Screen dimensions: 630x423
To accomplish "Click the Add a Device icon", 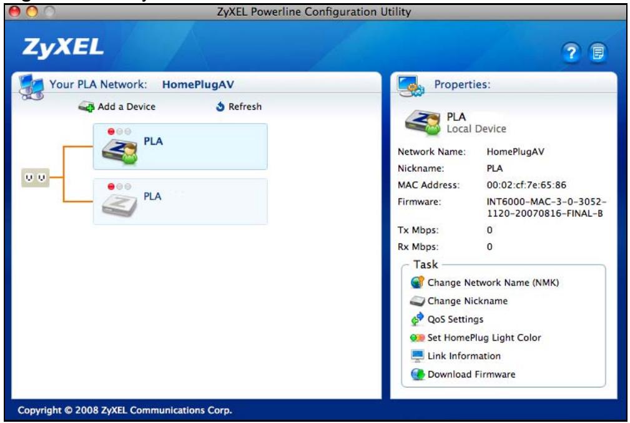I will click(x=86, y=106).
